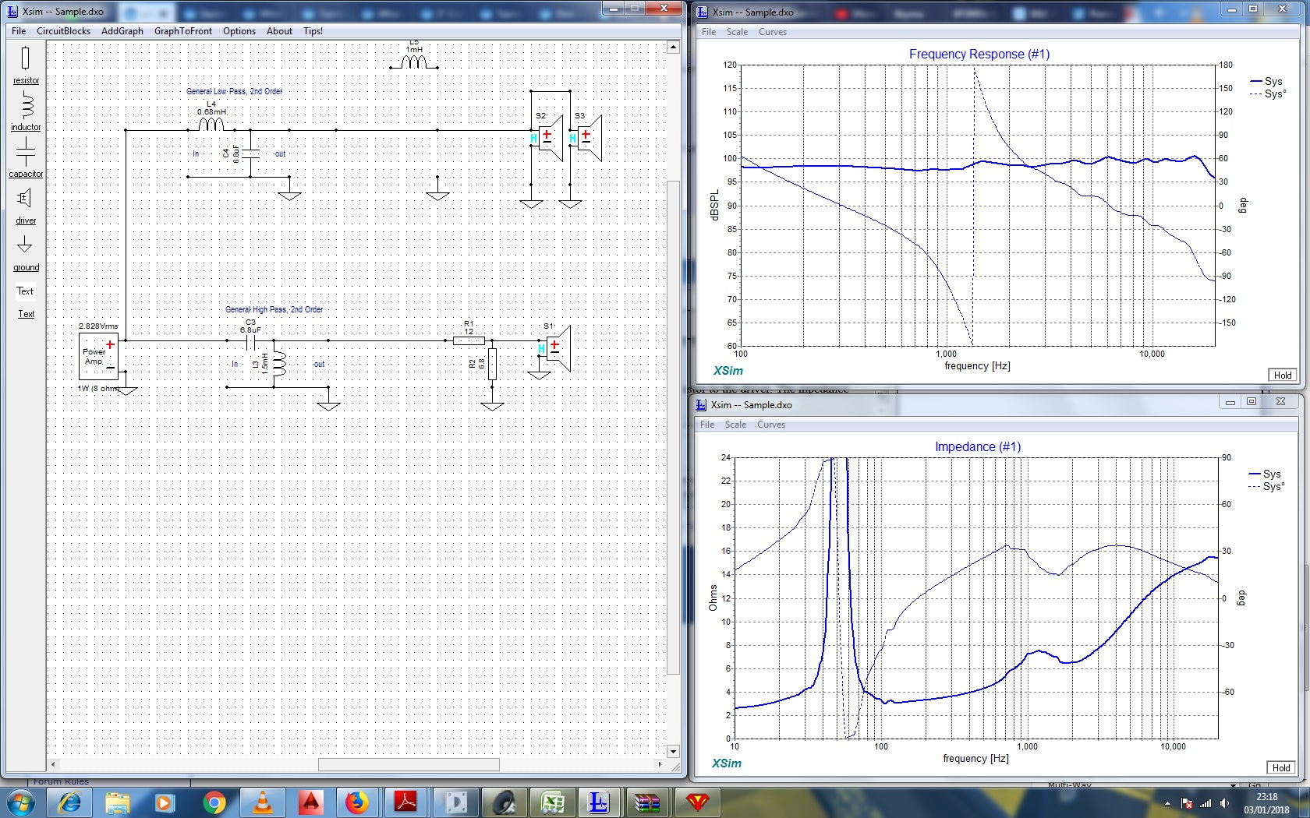Open Google Chrome from the taskbar
1310x818 pixels.
point(214,802)
